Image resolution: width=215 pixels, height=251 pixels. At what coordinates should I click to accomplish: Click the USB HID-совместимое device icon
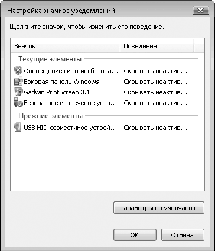18,128
